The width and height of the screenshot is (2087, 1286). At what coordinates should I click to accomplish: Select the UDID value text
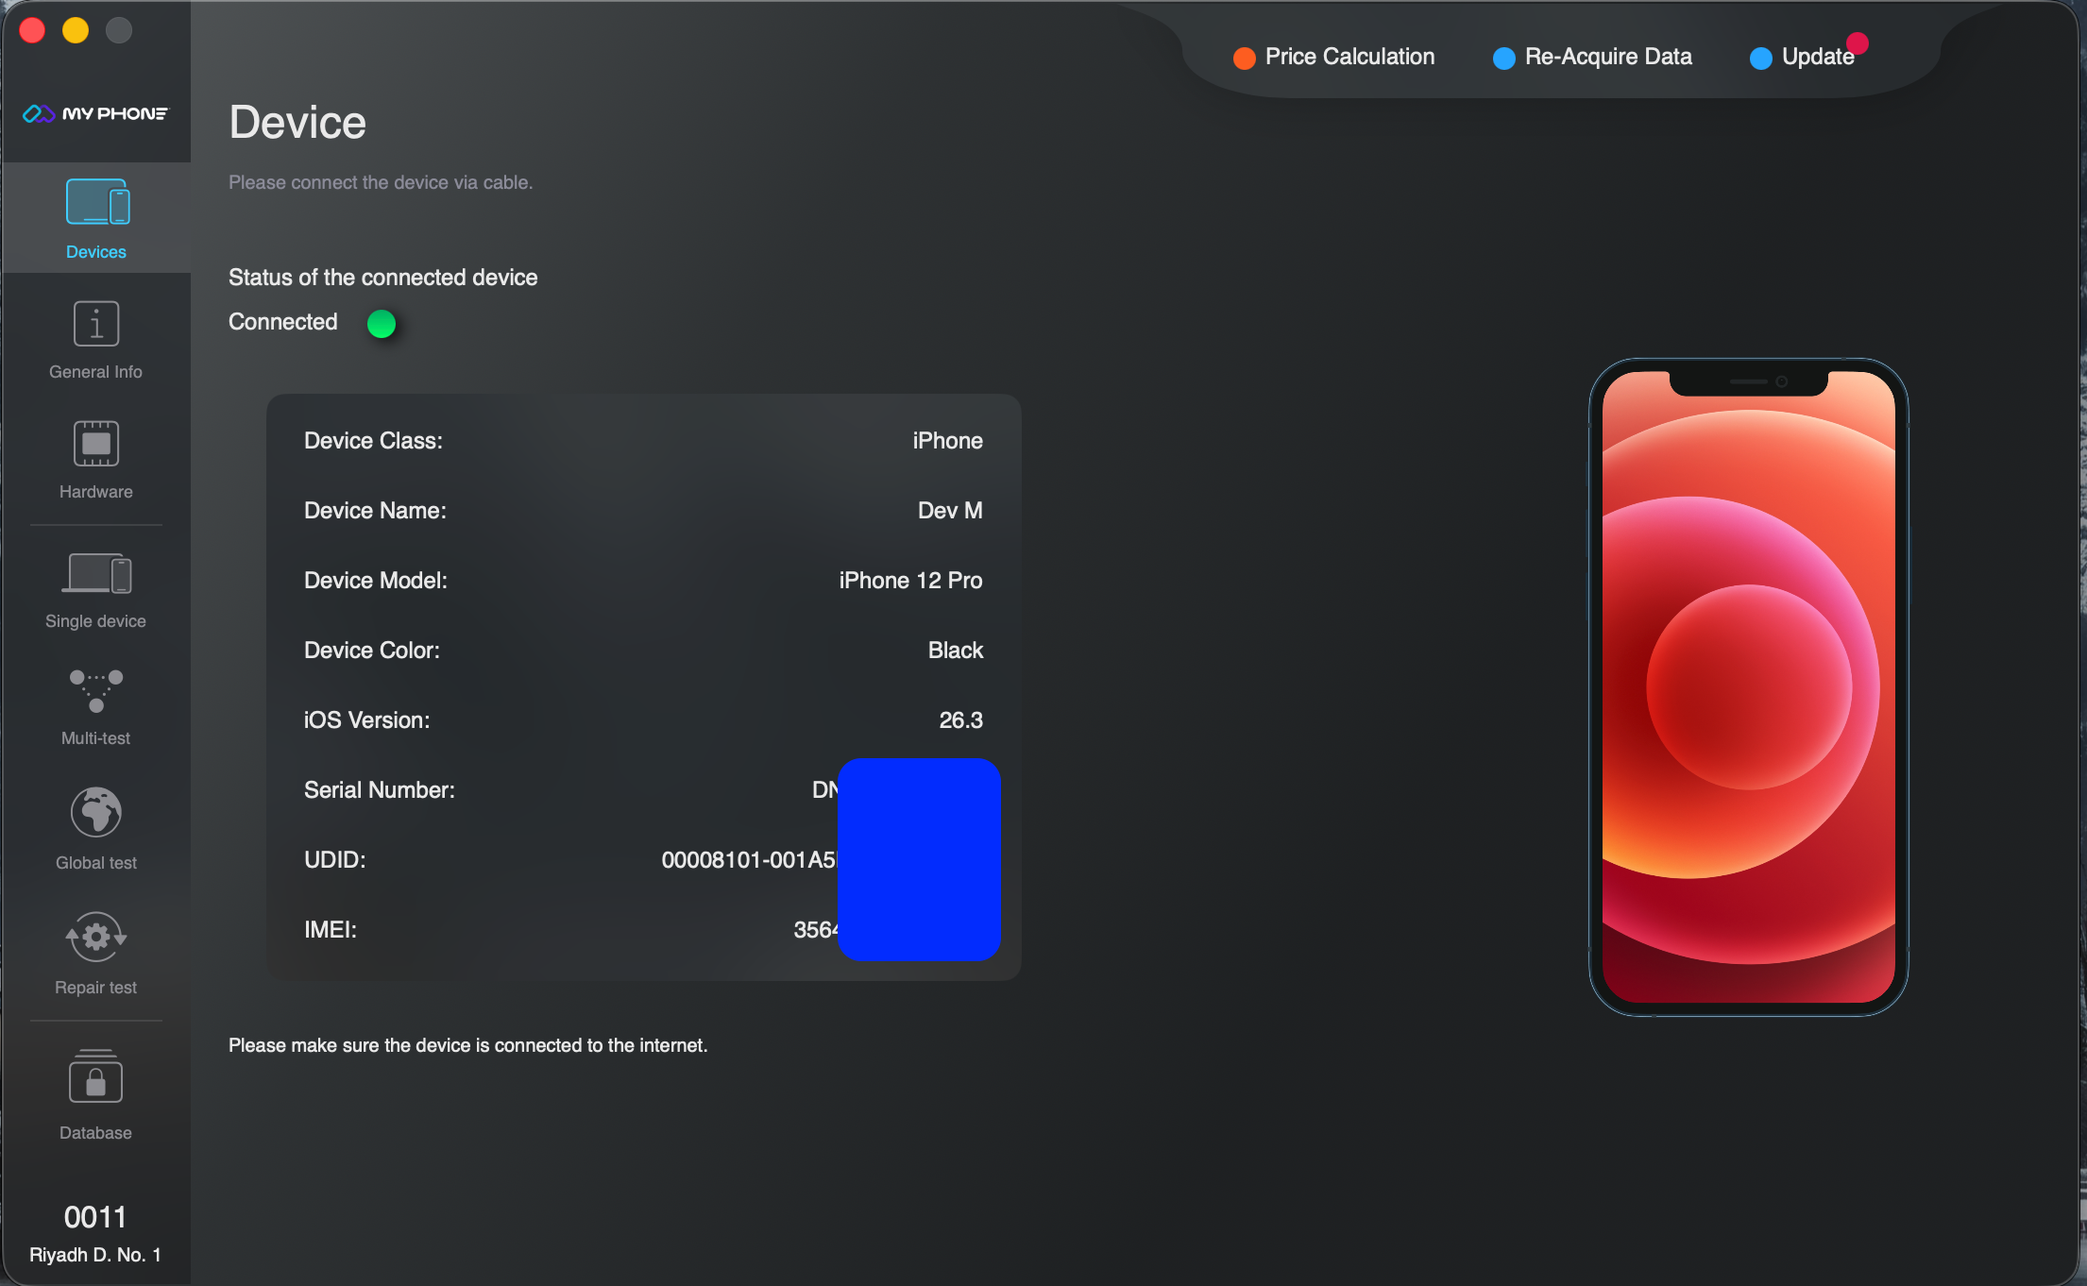point(748,860)
